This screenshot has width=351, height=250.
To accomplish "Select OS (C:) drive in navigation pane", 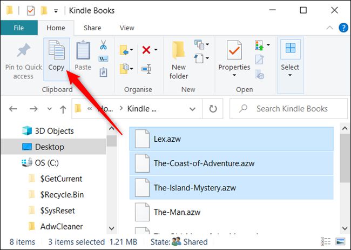I will 40,163.
